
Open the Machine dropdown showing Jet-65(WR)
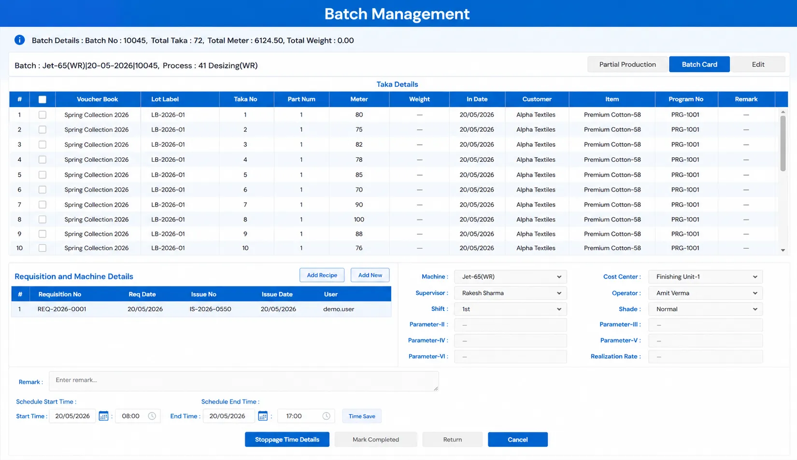pos(511,277)
